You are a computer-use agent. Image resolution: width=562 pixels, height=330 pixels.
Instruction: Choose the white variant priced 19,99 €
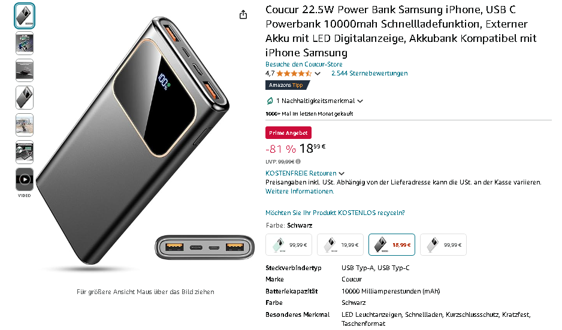click(340, 245)
